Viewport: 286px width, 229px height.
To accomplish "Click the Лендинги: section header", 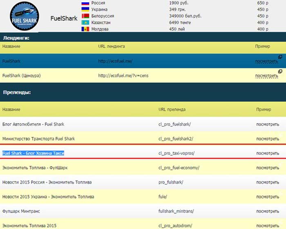I will coord(16,38).
